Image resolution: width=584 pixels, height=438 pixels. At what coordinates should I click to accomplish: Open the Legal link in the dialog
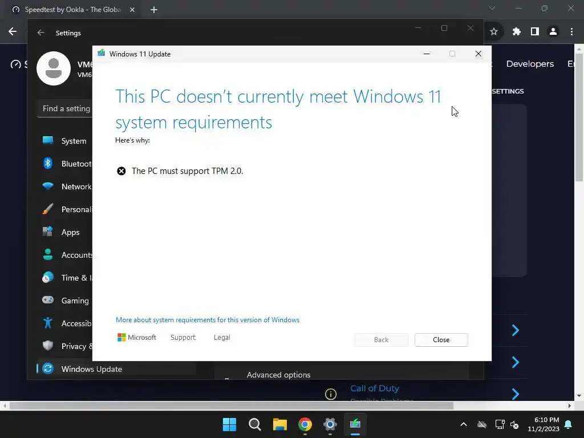222,338
